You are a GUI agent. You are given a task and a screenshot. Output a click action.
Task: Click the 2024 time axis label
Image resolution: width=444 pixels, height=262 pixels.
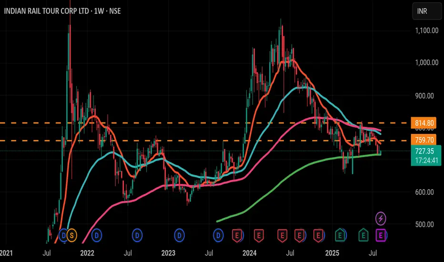(x=250, y=253)
